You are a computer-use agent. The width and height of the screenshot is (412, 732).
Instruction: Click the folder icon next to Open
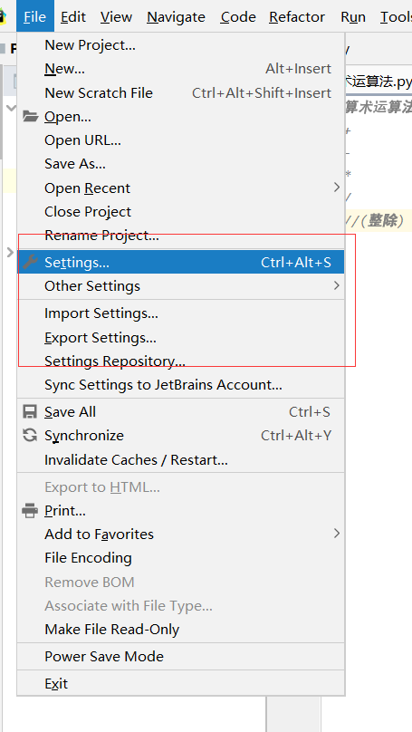30,116
